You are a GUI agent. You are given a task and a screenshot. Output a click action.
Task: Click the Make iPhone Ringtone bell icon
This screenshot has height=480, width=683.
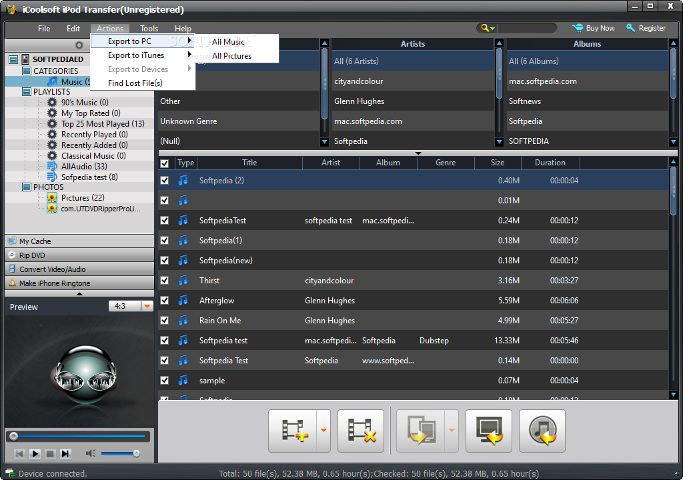coord(12,283)
